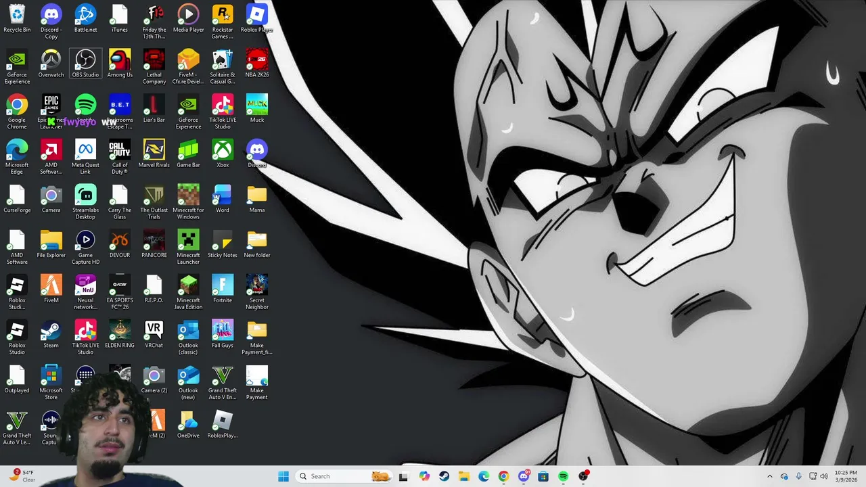Select Google Chrome desktop shortcut
The height and width of the screenshot is (487, 866).
pyautogui.click(x=17, y=112)
